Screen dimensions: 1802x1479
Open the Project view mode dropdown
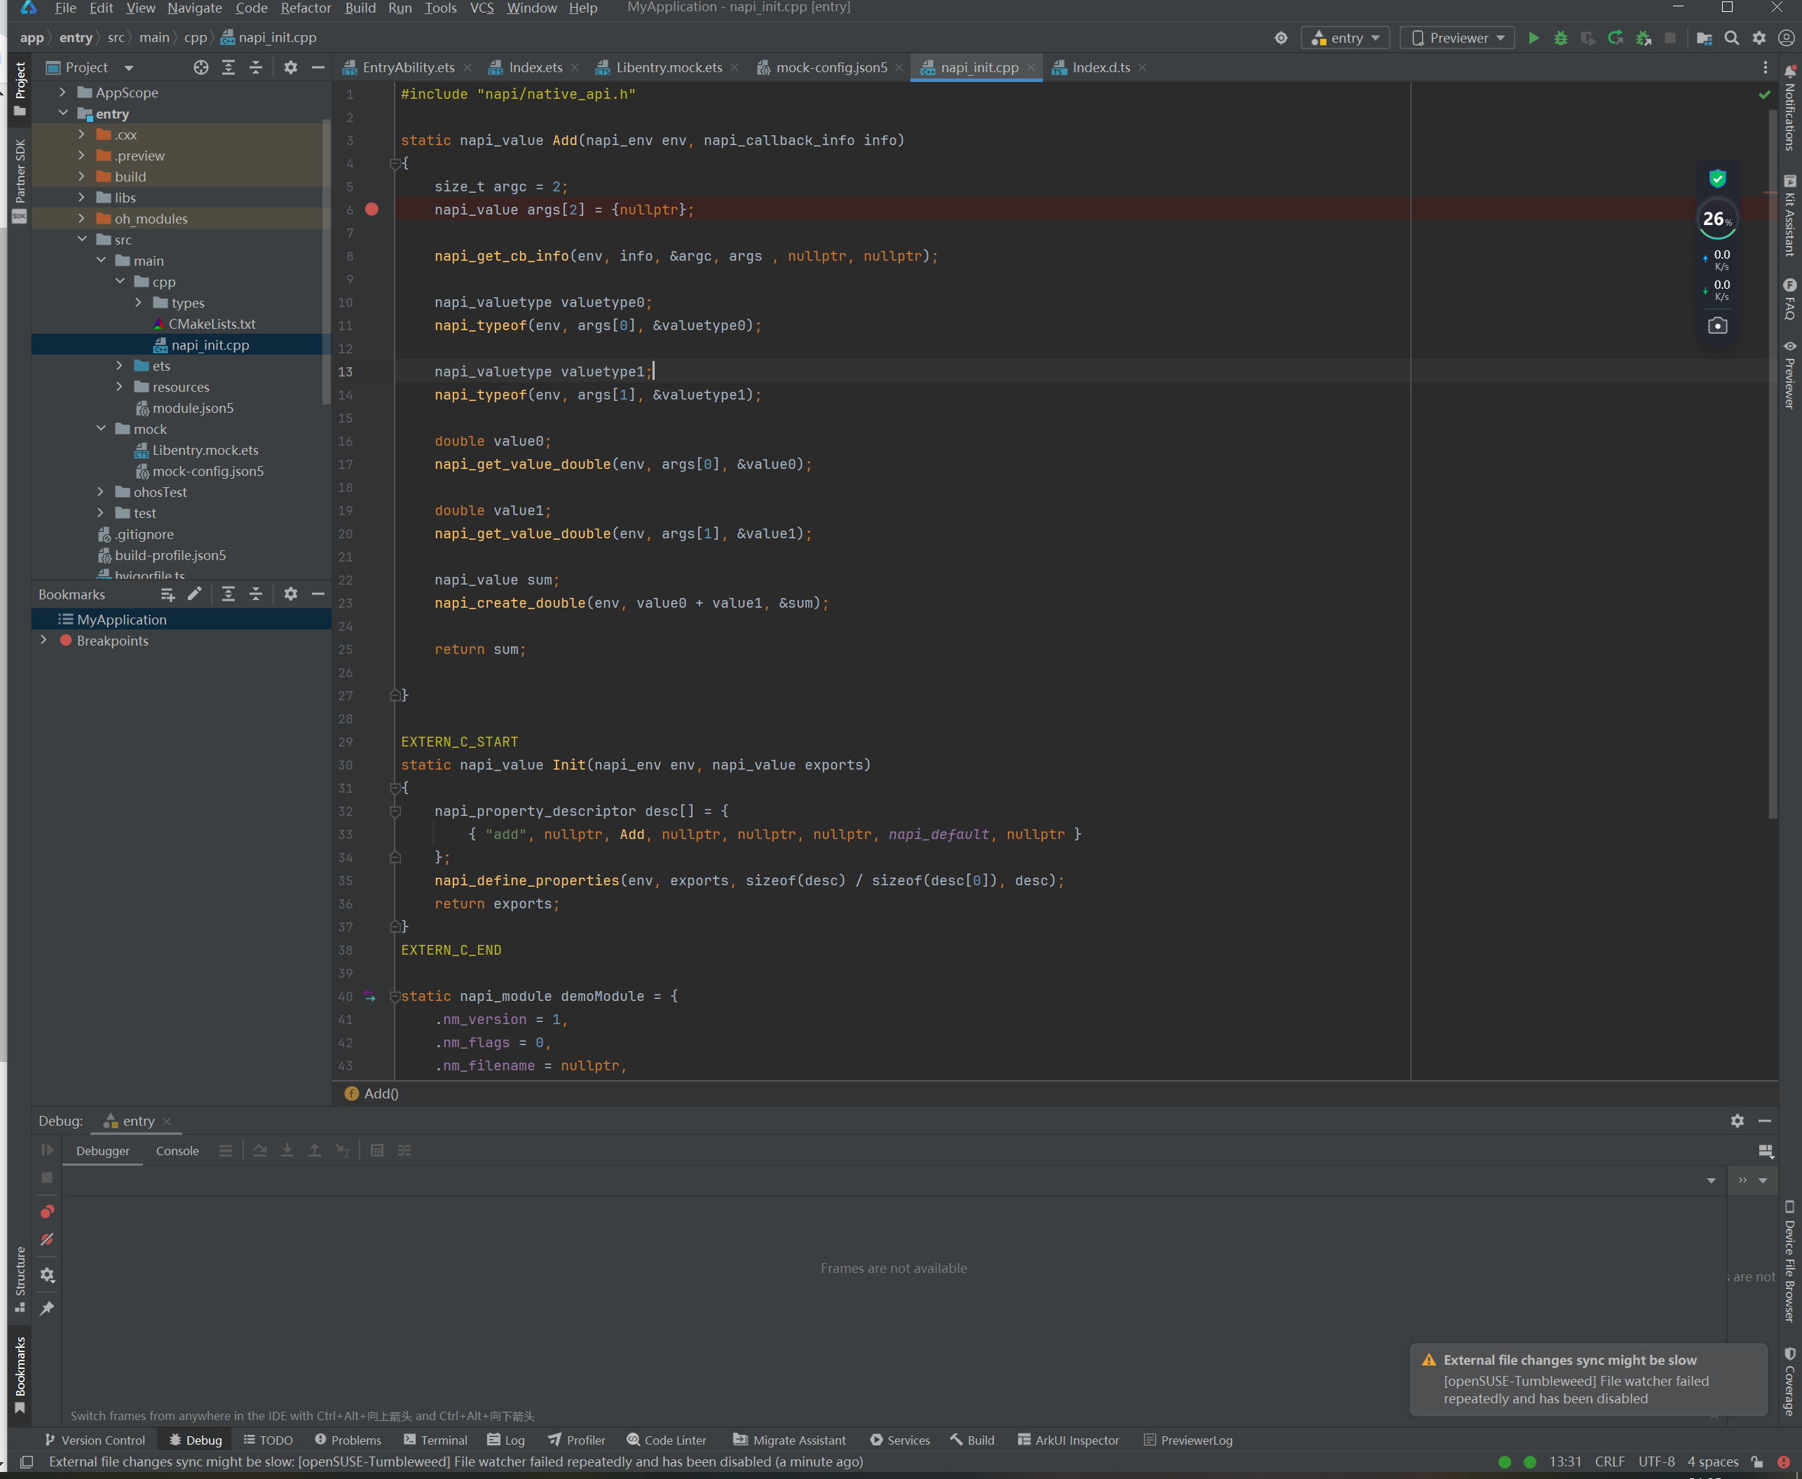pos(129,67)
